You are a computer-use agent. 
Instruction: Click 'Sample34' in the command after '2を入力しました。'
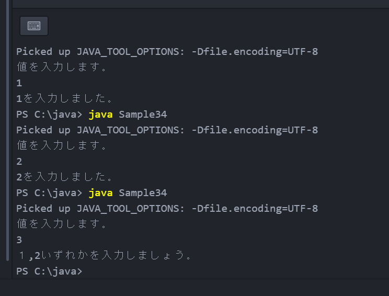coord(143,193)
